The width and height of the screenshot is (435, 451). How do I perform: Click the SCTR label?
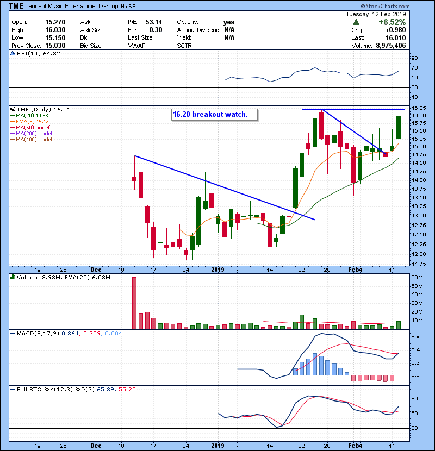tap(185, 46)
